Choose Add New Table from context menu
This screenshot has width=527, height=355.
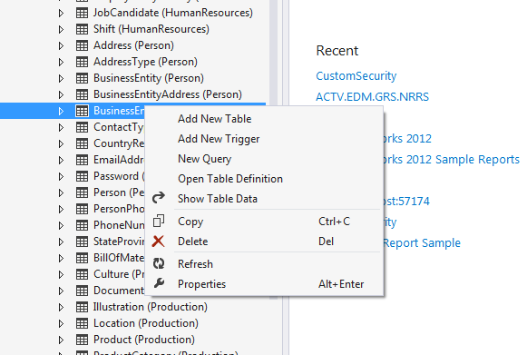[x=214, y=119]
